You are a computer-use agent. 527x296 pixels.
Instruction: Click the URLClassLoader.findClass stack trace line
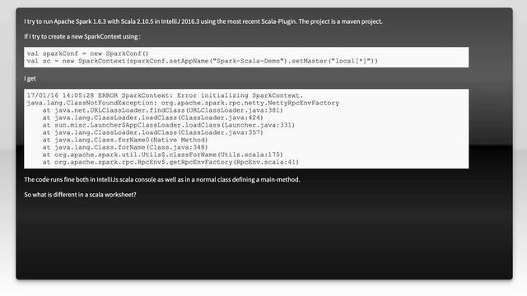[x=163, y=110]
